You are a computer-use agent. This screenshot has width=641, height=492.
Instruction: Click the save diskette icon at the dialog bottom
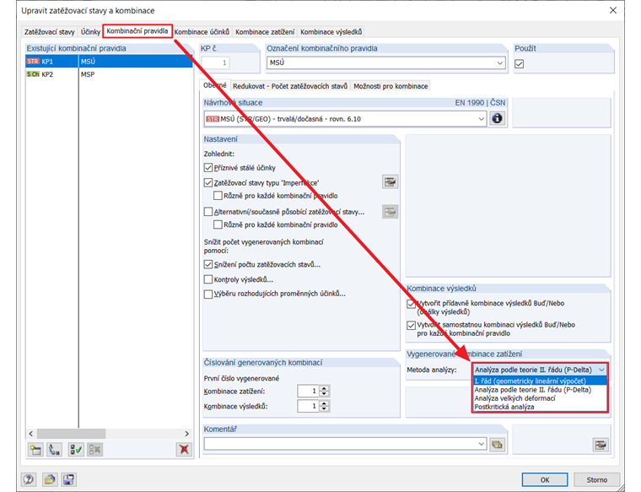68,479
